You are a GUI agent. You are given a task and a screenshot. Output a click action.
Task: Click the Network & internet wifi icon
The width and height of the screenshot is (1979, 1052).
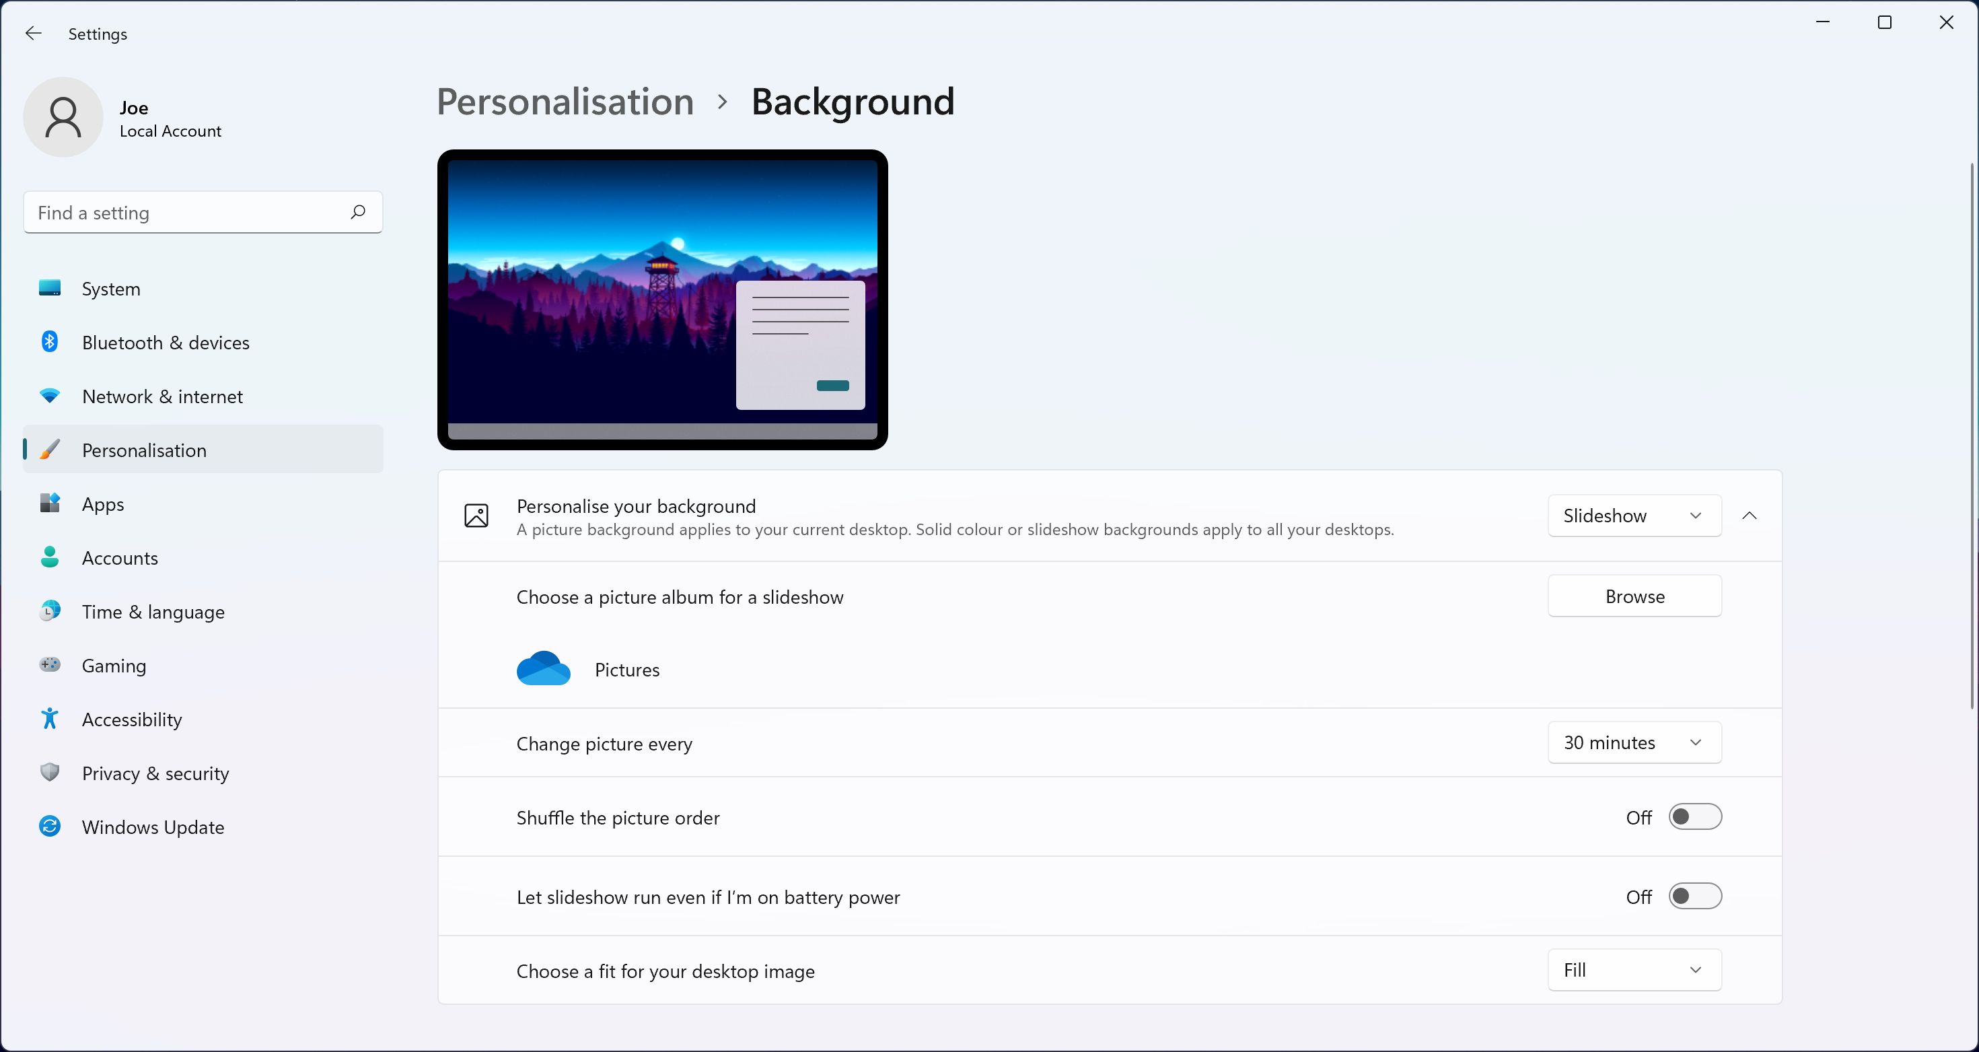pyautogui.click(x=50, y=396)
